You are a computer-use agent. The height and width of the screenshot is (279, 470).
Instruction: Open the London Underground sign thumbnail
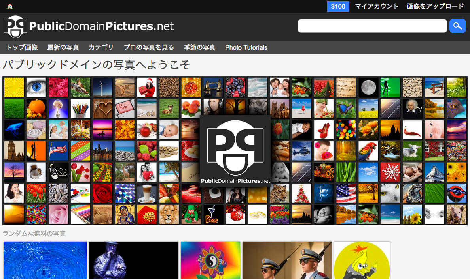click(457, 193)
